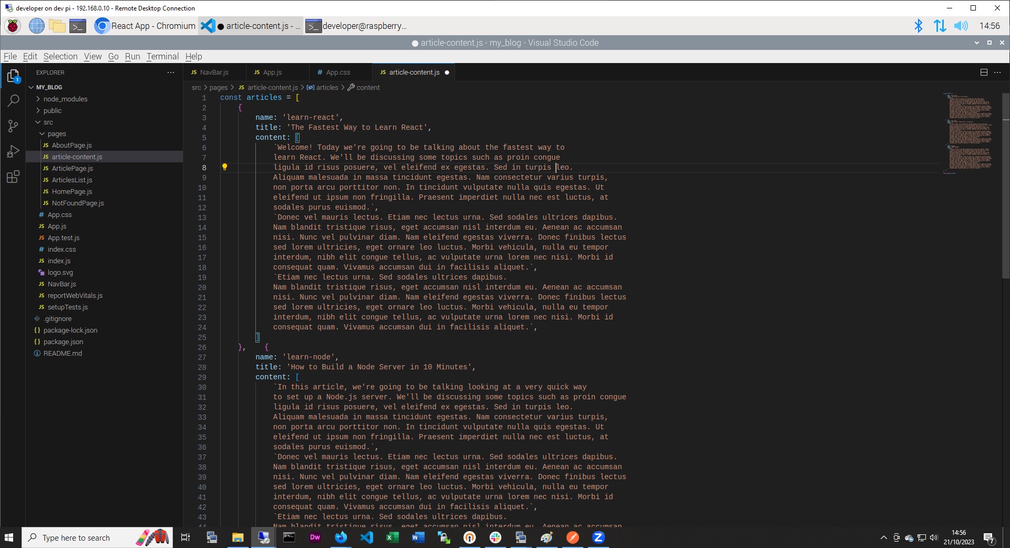Open Visual Studio Code from Windows taskbar
The image size is (1010, 548).
(x=366, y=537)
